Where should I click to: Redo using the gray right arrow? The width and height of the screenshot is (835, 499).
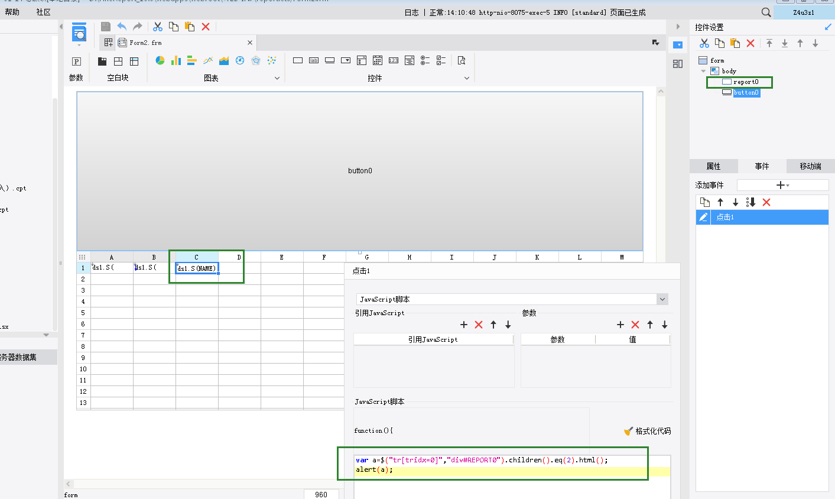(x=138, y=27)
